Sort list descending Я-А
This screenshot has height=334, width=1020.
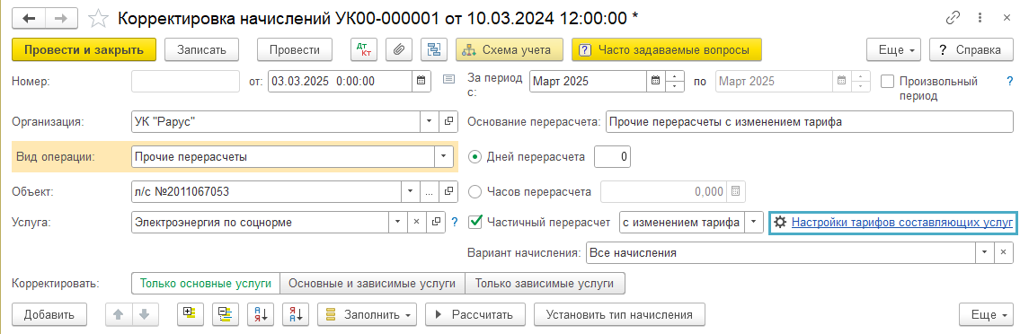coord(296,314)
